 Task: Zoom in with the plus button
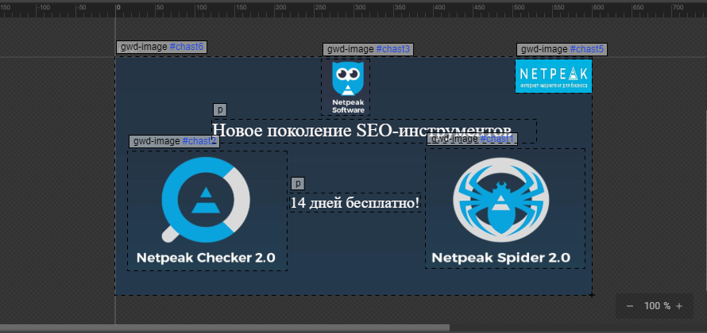tap(679, 306)
